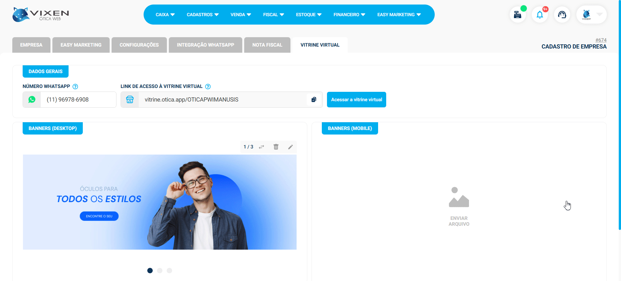
Task: Click the WhatsApp number input field
Action: [x=78, y=100]
